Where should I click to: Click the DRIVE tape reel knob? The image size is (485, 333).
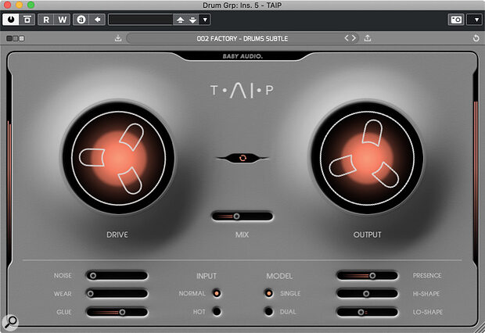[x=118, y=158]
